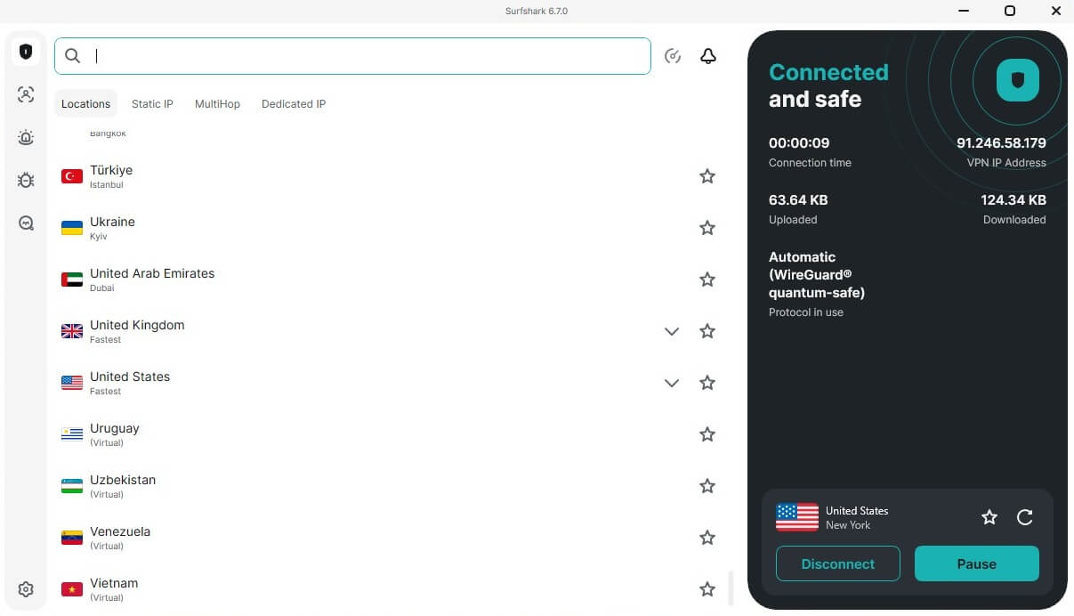
Task: Open the Alert siren sidebar icon
Action: click(x=26, y=137)
